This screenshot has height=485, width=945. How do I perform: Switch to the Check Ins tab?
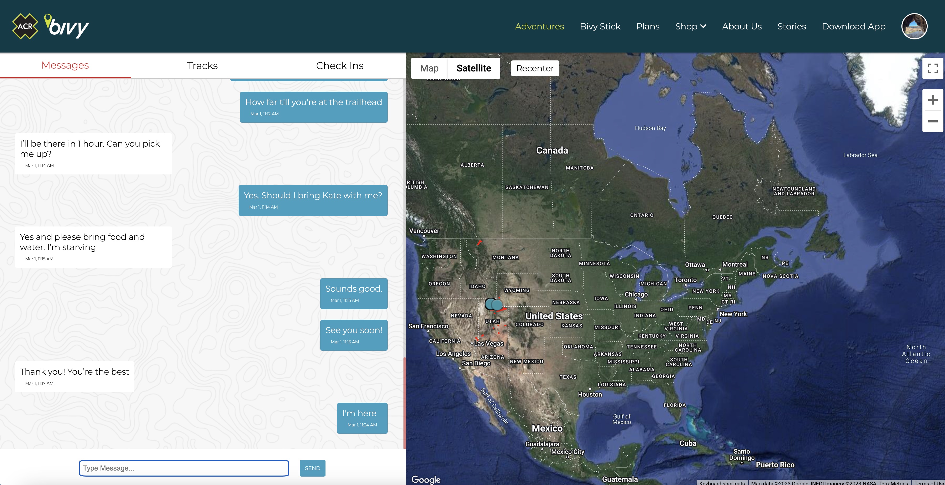(x=340, y=66)
